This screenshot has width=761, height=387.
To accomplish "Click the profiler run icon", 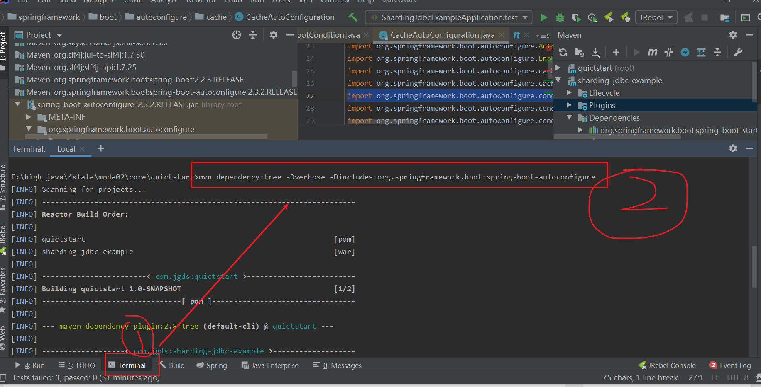I will tap(592, 17).
